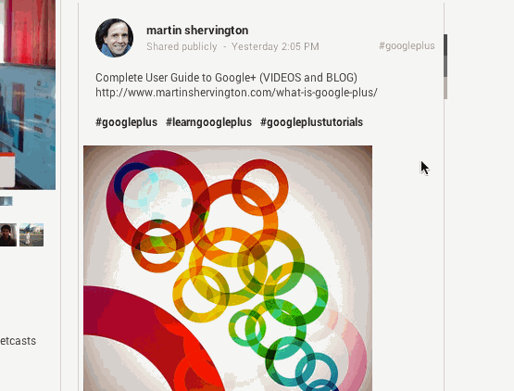Click the tiny blue thumbnail below left photo
The height and width of the screenshot is (391, 514).
tap(6, 201)
